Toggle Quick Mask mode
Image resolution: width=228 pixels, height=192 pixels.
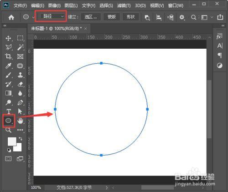click(8, 159)
